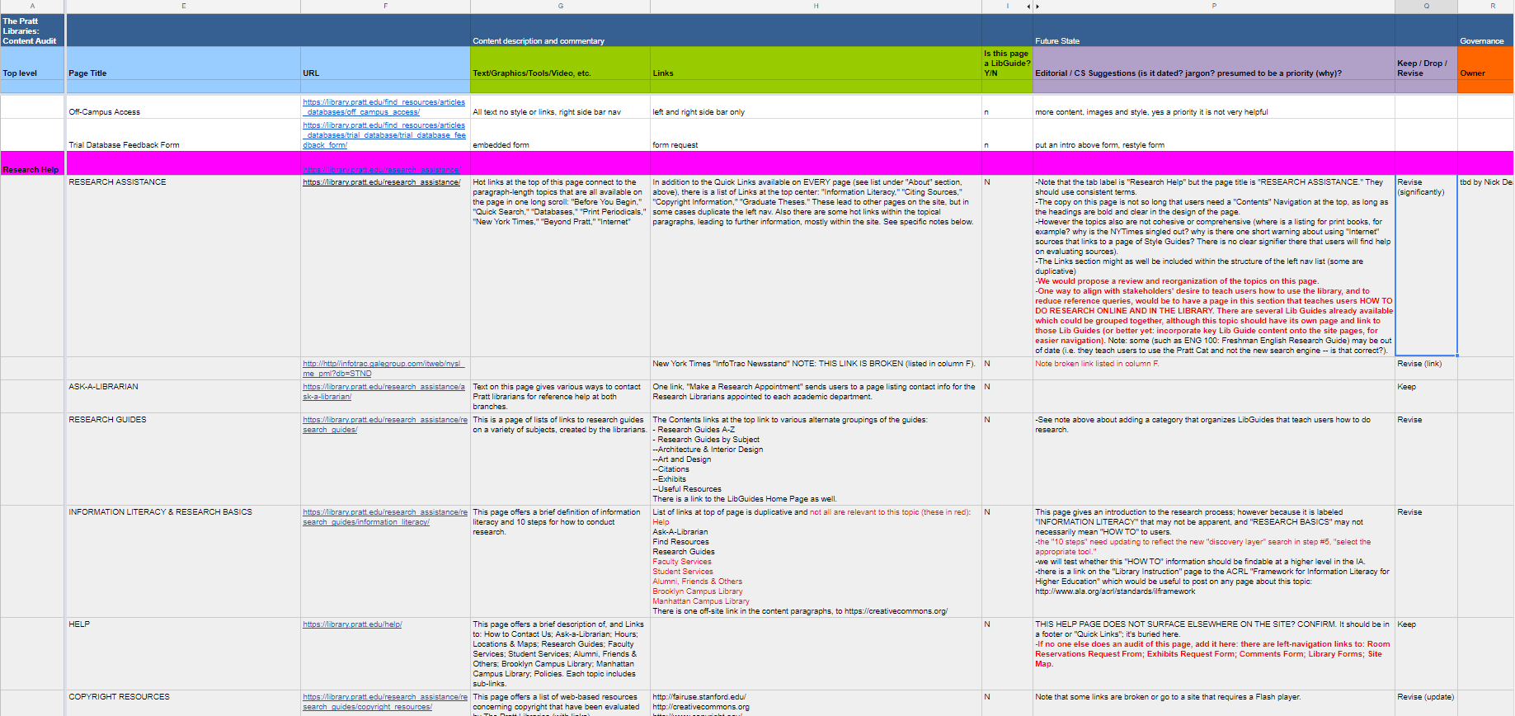Select column R header
Image resolution: width=1515 pixels, height=716 pixels.
point(1485,6)
